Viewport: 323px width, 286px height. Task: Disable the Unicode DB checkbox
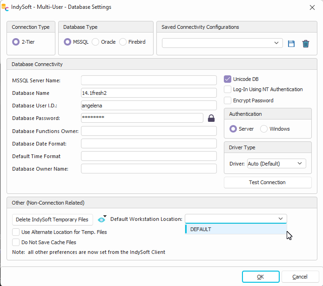(228, 79)
